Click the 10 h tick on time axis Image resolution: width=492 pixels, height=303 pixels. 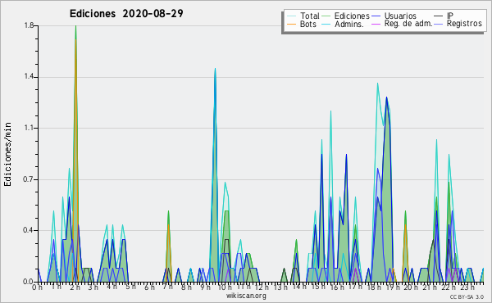[224, 287]
